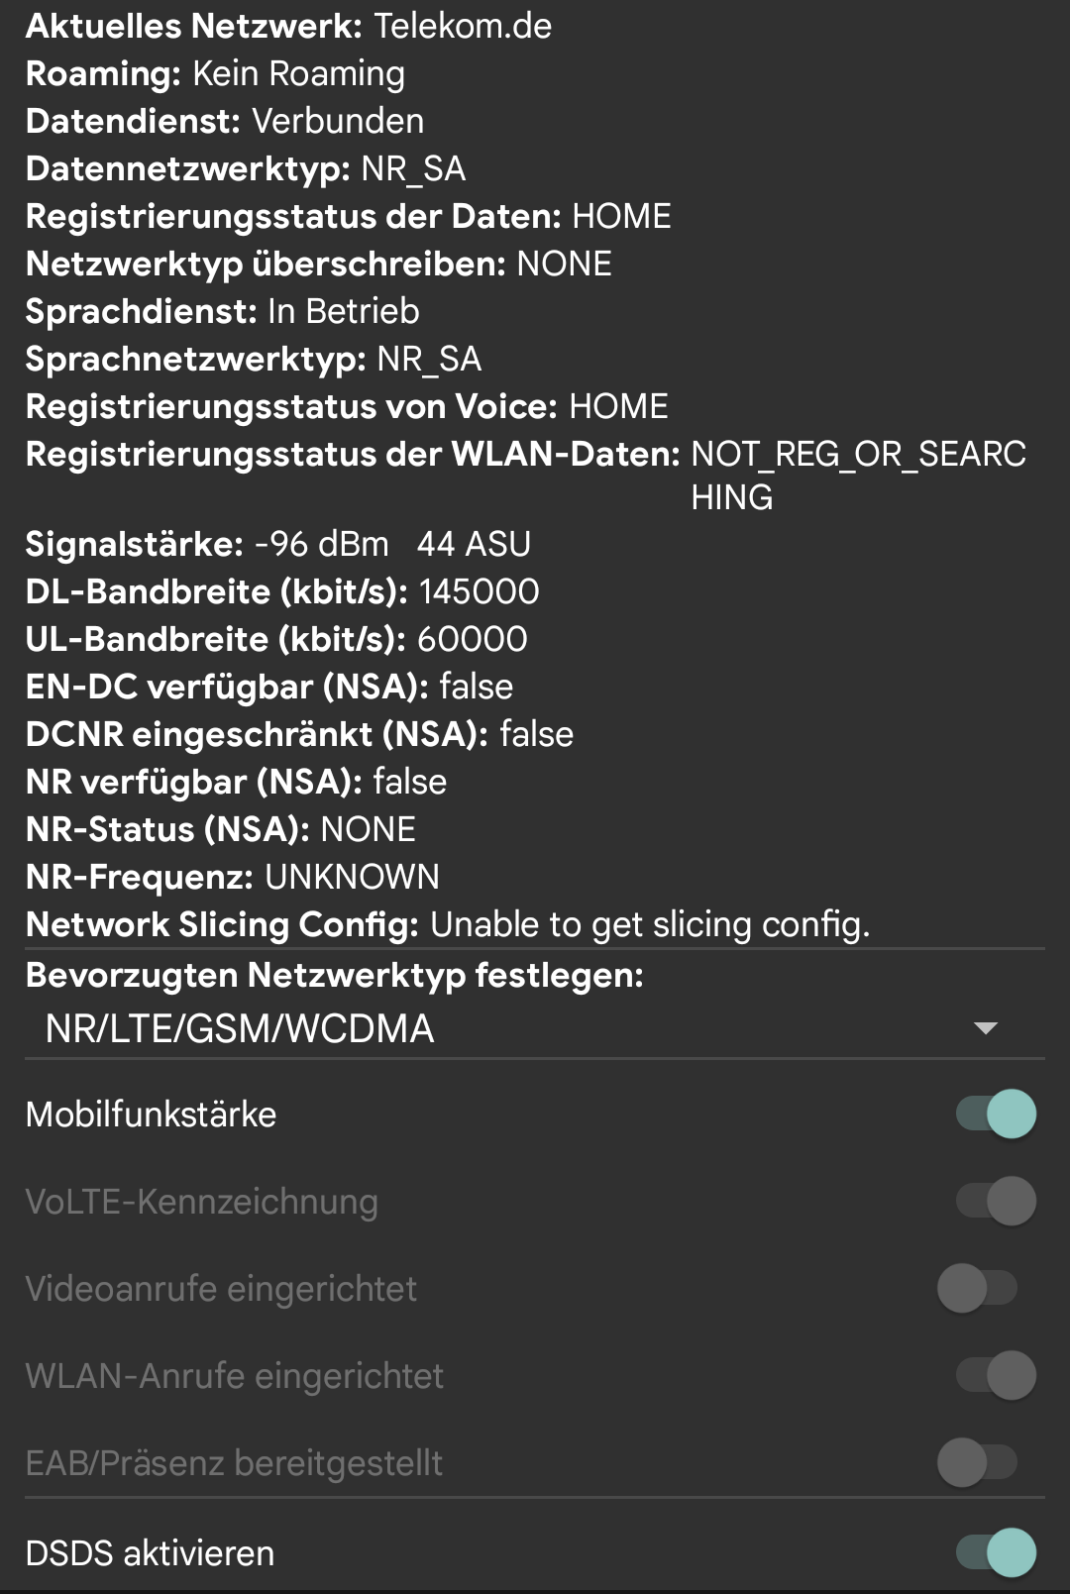Click the Sprachdienst In Betrieb line
This screenshot has height=1594, width=1070.
(223, 311)
